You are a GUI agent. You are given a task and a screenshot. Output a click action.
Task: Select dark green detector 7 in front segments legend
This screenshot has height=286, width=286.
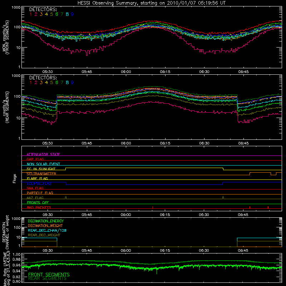[x=62, y=14]
